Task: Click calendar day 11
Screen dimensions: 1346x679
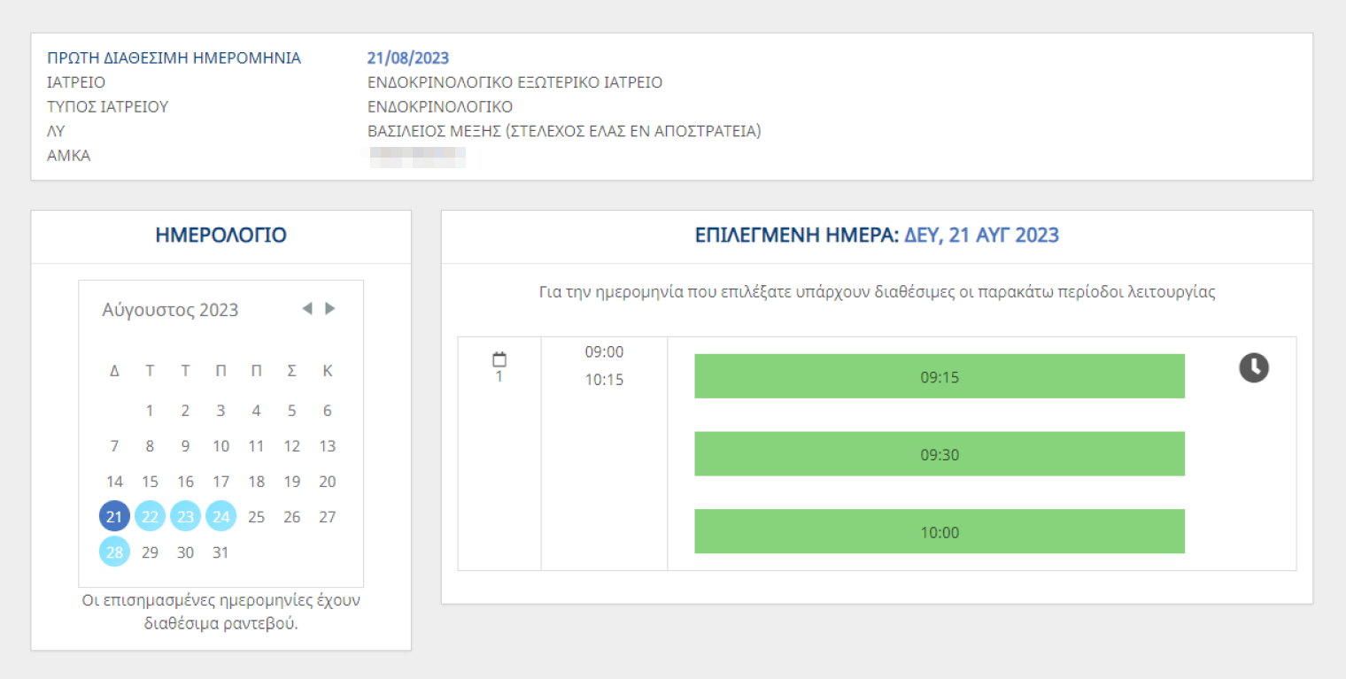Action: [256, 445]
